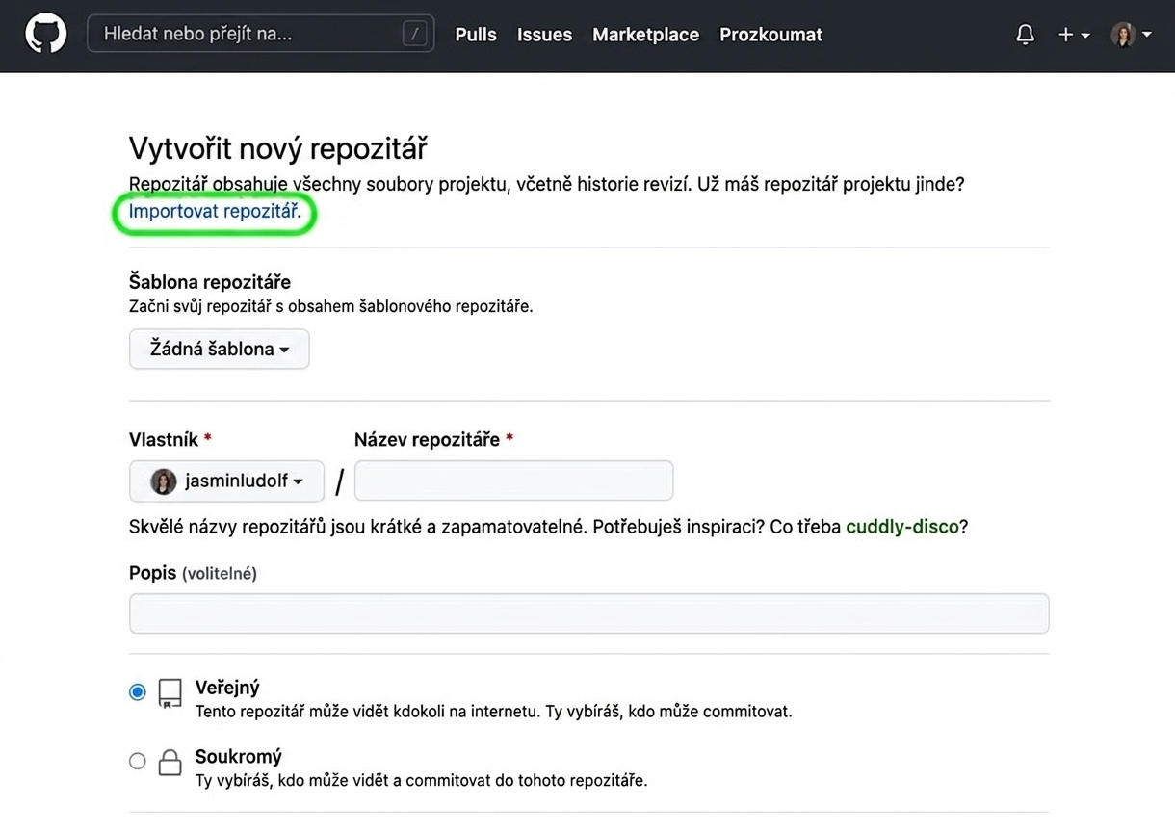Focus the 'Název repozitáře' input field
The height and width of the screenshot is (832, 1175).
[513, 481]
